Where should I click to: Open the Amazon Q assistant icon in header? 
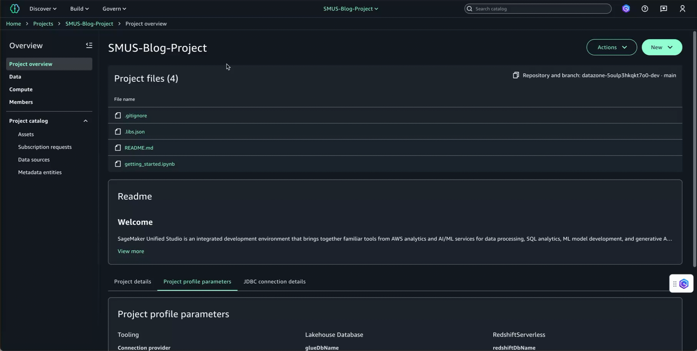[626, 8]
